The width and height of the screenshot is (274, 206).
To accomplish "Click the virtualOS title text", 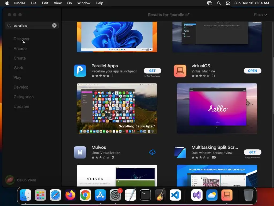I will [x=201, y=66].
